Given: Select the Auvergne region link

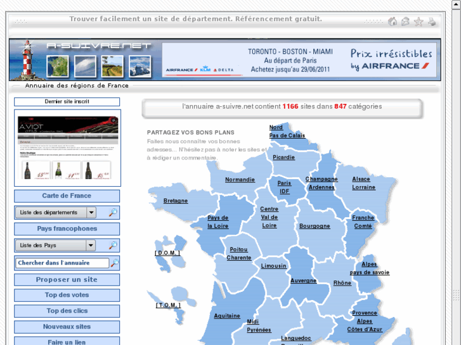Looking at the screenshot, I should click(303, 280).
